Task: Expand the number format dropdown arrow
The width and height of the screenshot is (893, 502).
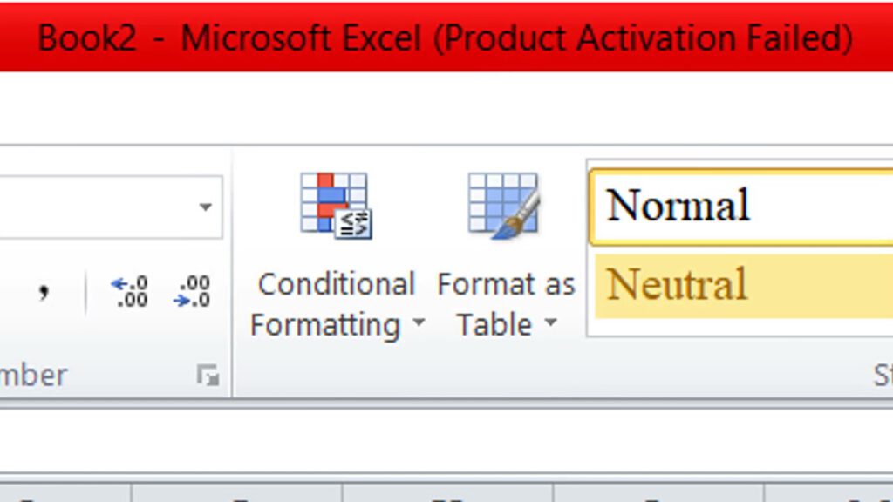Action: [x=206, y=207]
